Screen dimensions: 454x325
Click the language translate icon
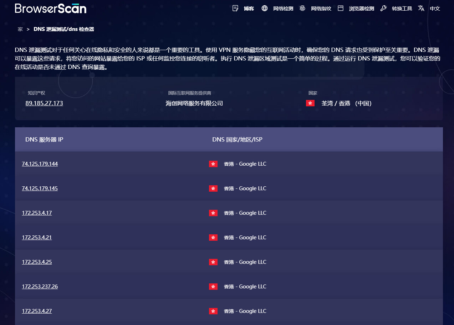pyautogui.click(x=421, y=8)
